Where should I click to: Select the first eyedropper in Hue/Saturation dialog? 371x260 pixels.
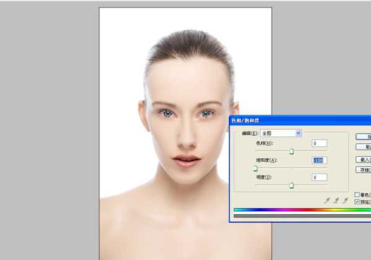click(x=328, y=201)
